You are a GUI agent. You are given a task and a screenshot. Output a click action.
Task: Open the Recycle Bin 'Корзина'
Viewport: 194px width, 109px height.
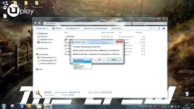(187, 95)
